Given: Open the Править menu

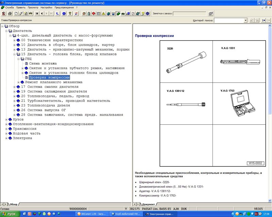Looking at the screenshot, I should 21,7.
